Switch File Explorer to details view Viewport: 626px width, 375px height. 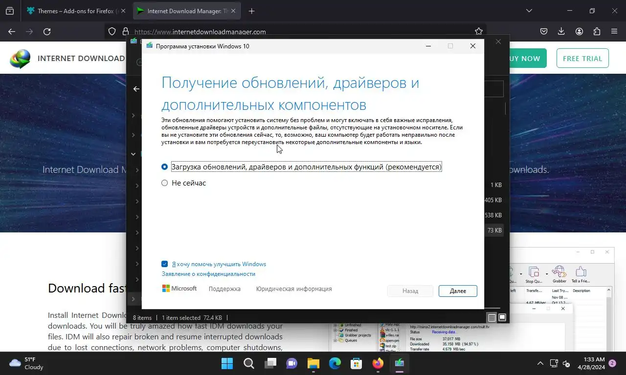click(x=492, y=317)
